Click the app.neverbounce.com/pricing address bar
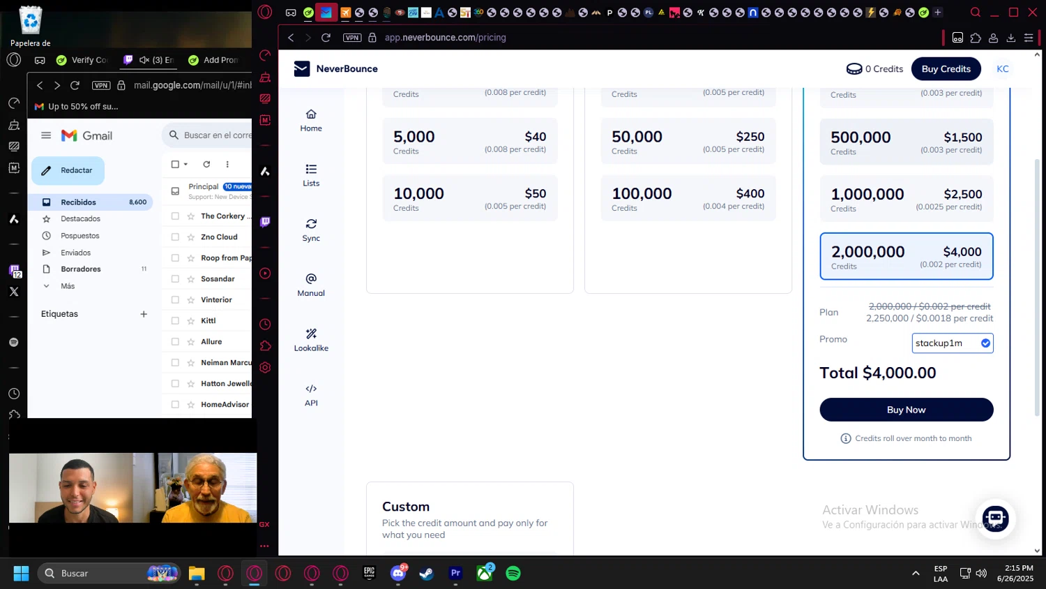1046x589 pixels. pyautogui.click(x=446, y=38)
